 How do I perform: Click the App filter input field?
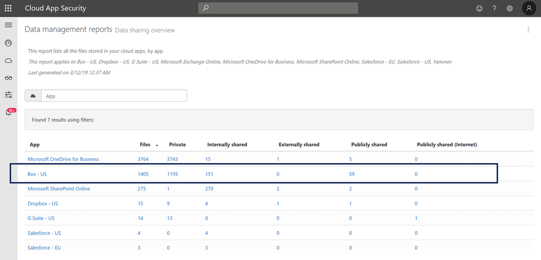point(114,96)
